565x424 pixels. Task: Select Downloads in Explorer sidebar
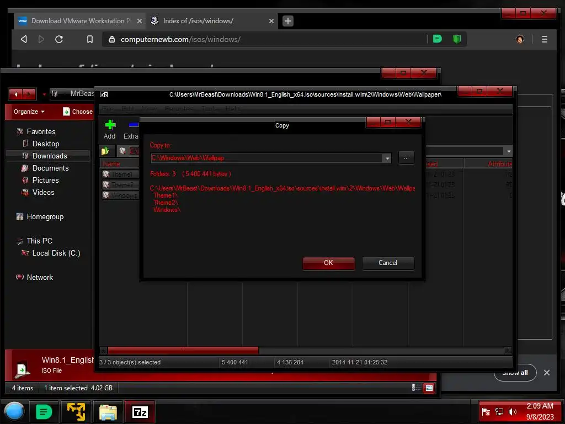48,156
